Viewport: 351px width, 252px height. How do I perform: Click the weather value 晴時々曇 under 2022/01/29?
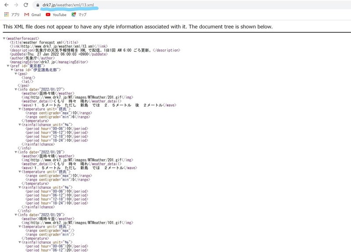47,219
